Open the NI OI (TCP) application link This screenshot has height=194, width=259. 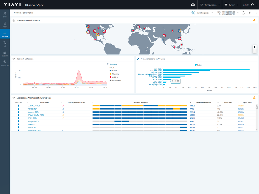[31, 127]
